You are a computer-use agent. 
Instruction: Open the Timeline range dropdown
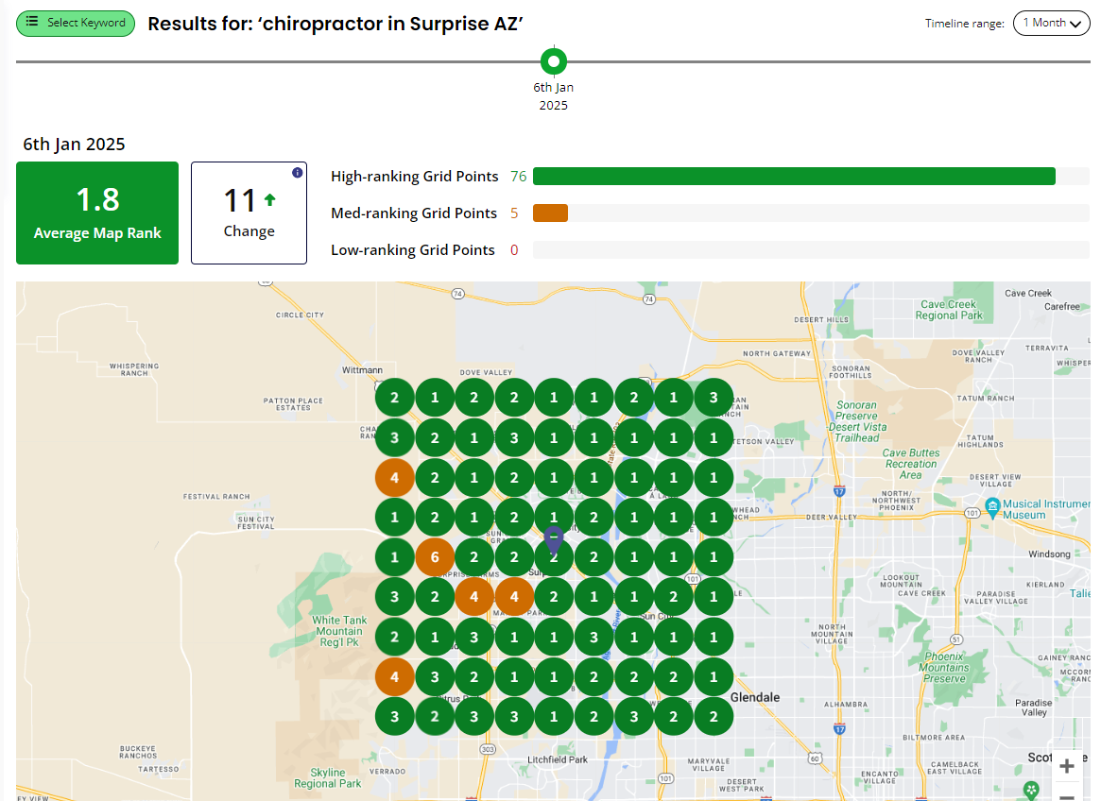[x=1051, y=23]
